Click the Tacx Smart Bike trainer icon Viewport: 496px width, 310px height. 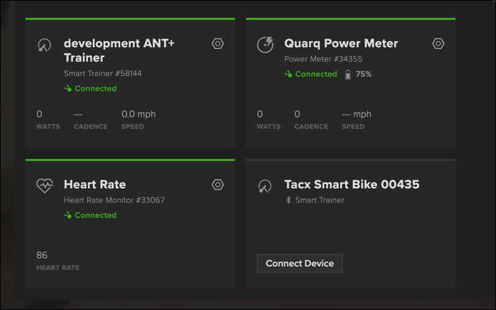[x=264, y=187]
